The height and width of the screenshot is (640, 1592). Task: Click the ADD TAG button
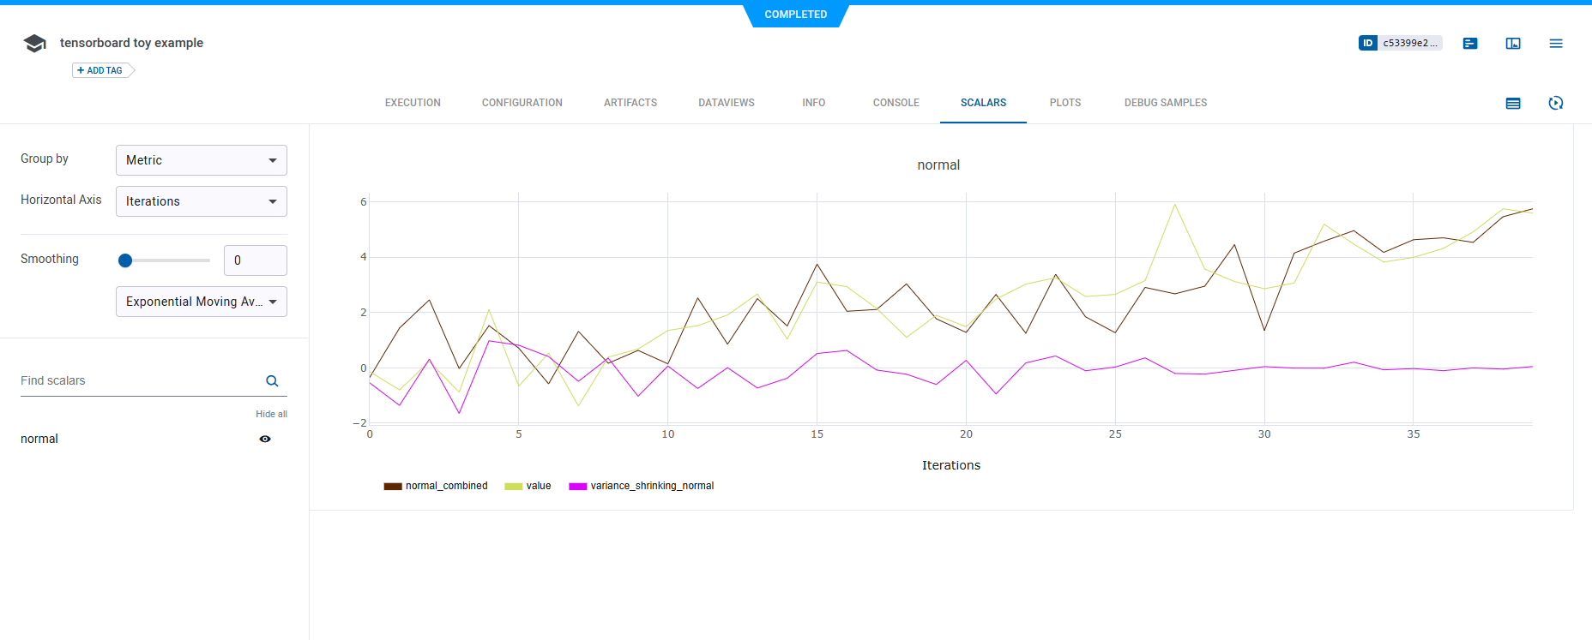[101, 70]
